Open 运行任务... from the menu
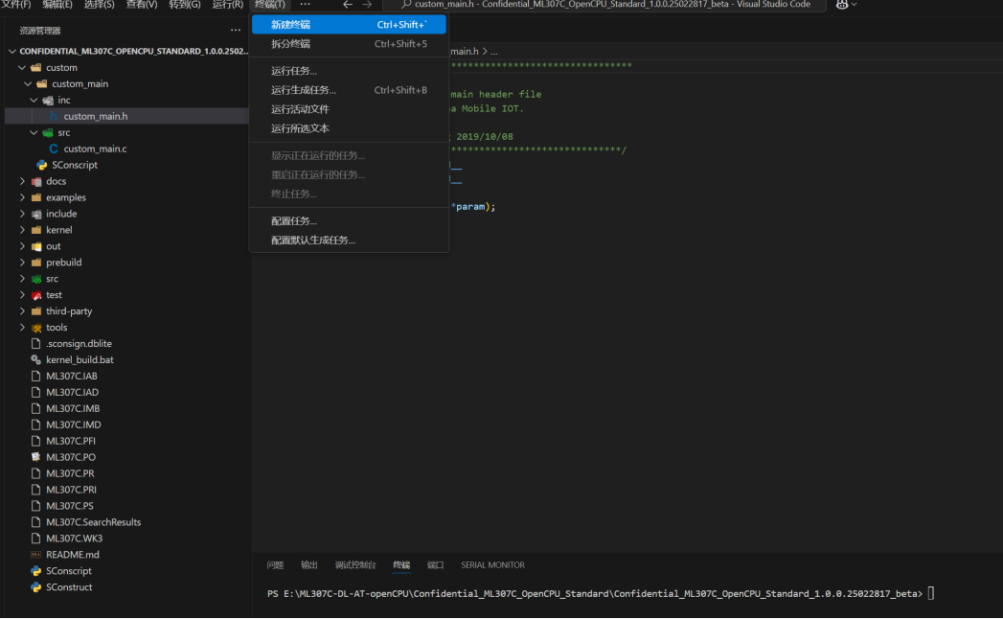The height and width of the screenshot is (619, 1003). tap(349, 70)
